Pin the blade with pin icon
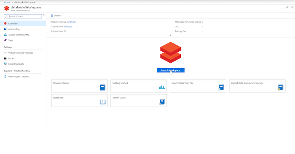 (287, 7)
